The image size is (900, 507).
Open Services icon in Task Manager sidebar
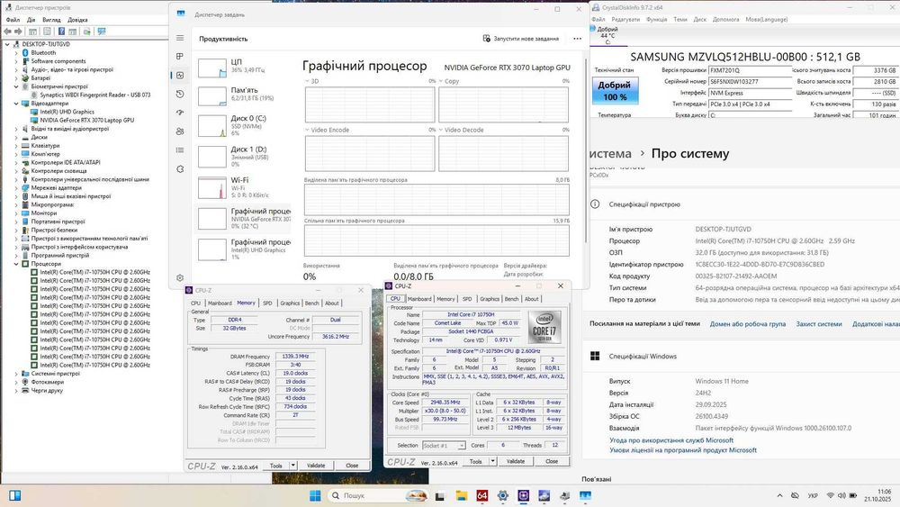click(x=180, y=168)
